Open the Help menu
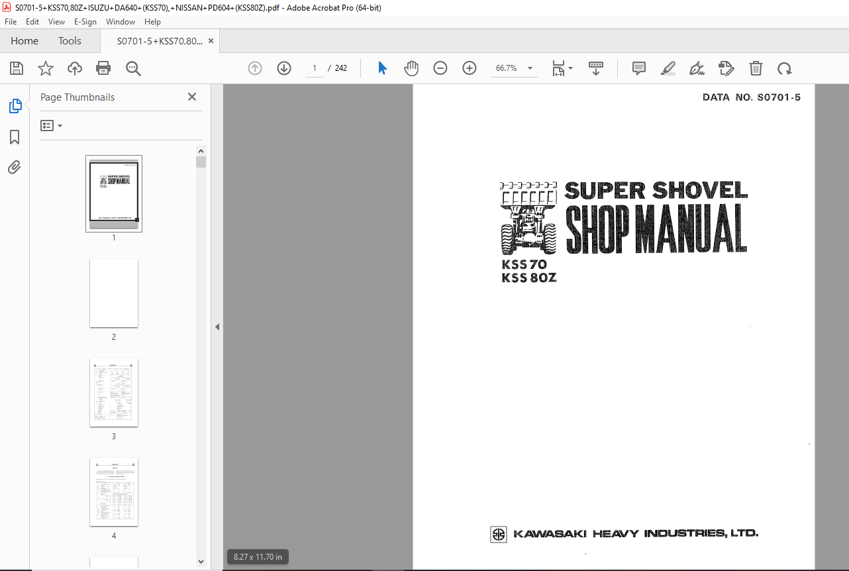This screenshot has width=849, height=571. (x=153, y=22)
